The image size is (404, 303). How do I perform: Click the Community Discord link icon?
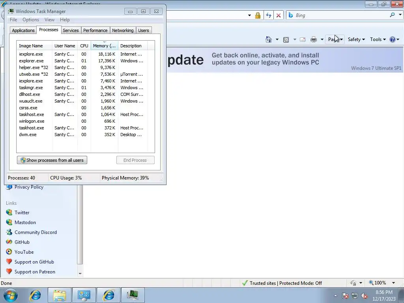click(9, 232)
